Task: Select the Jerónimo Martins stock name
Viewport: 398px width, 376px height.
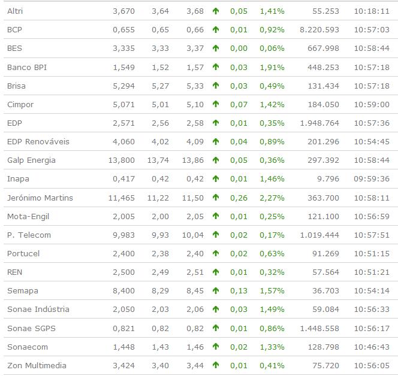Action: pyautogui.click(x=40, y=198)
